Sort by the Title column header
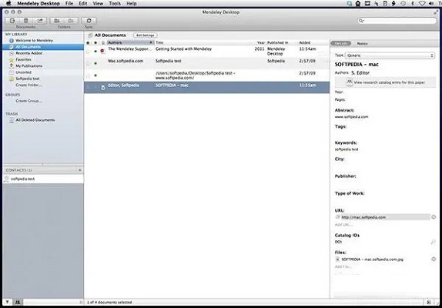Screen dimensions: 442x308 pyautogui.click(x=202, y=42)
